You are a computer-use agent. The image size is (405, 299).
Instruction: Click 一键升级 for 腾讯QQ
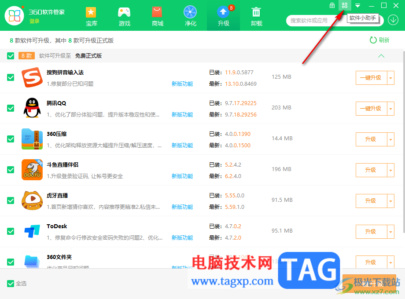pos(371,109)
